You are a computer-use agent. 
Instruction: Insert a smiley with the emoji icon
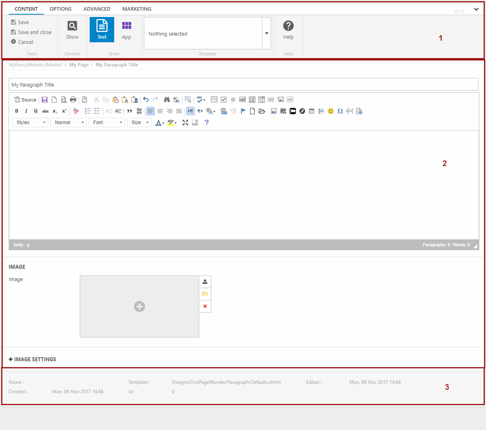point(331,111)
